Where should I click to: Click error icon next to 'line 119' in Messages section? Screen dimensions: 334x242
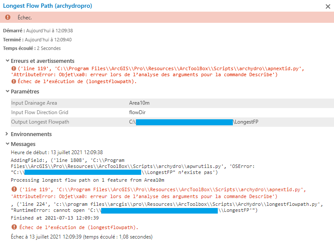point(14,189)
